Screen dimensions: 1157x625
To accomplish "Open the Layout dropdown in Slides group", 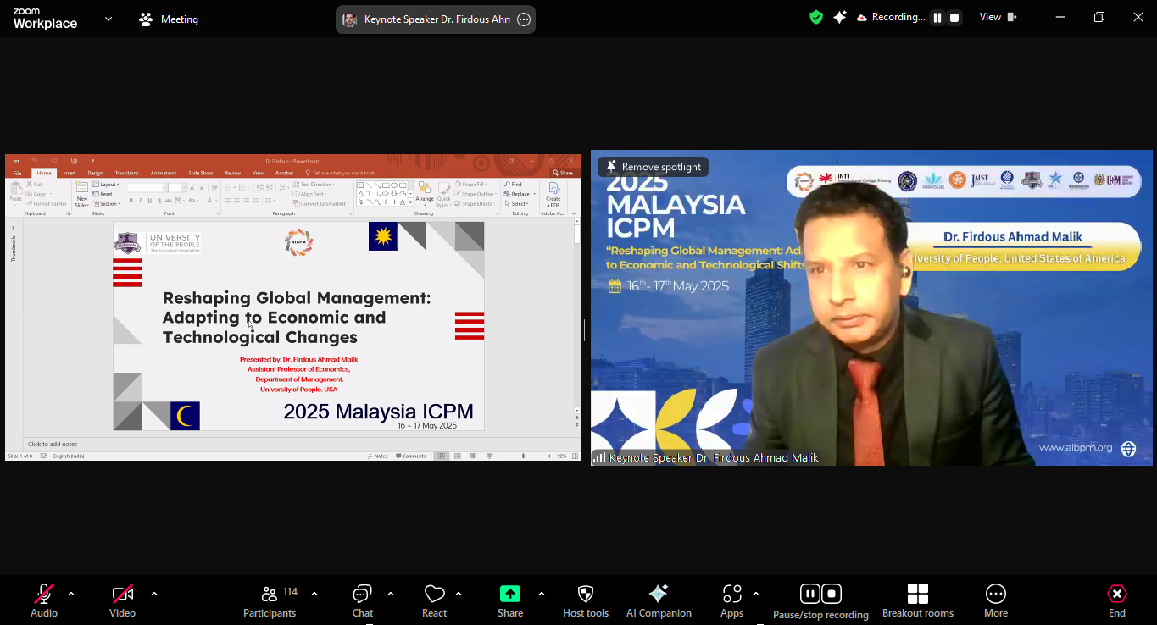I will (x=107, y=184).
